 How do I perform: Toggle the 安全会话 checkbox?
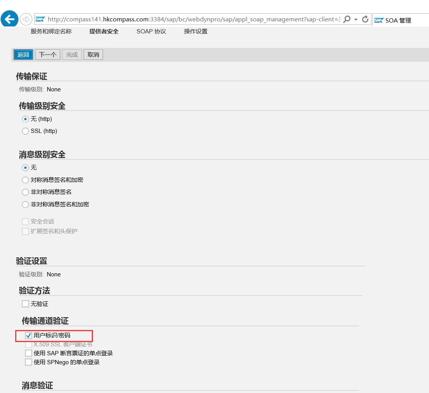click(25, 222)
